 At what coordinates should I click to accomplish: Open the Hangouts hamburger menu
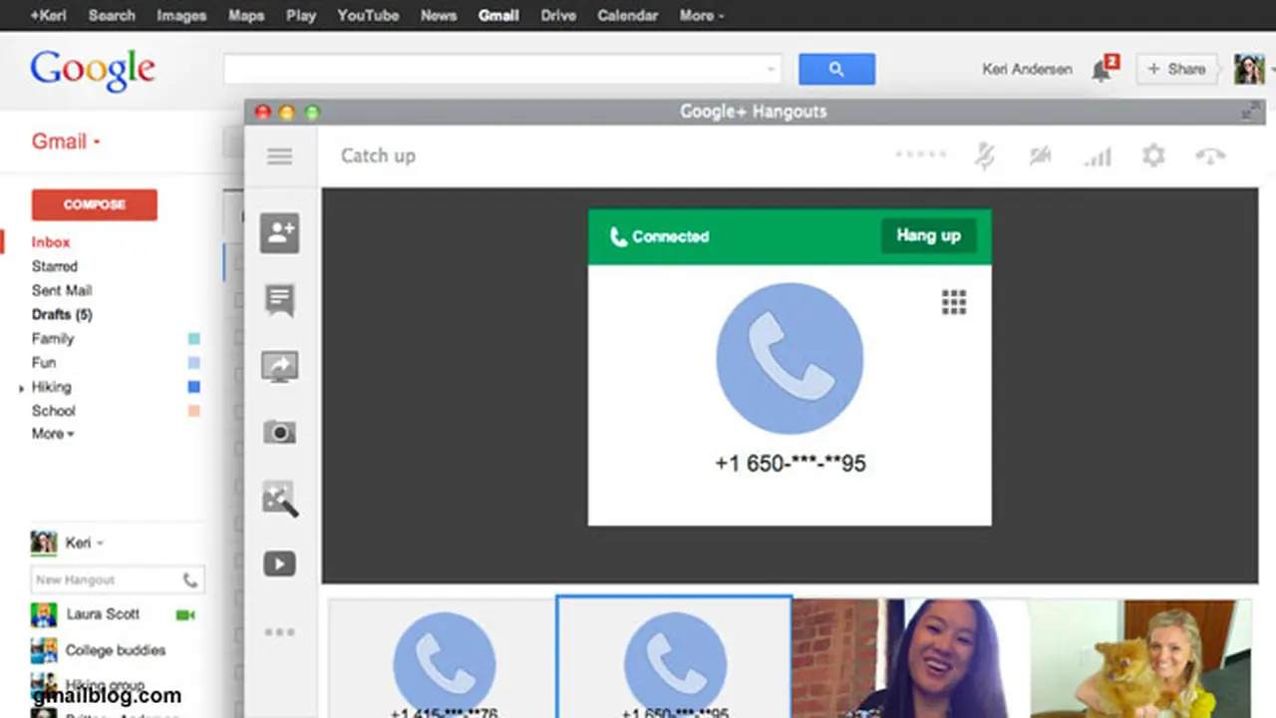pos(280,157)
